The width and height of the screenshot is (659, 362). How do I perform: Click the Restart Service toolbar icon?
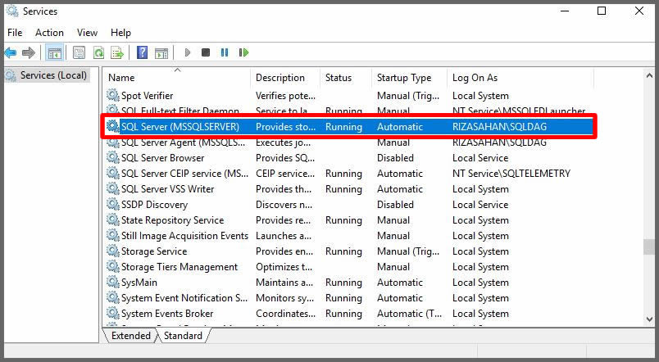pyautogui.click(x=243, y=53)
